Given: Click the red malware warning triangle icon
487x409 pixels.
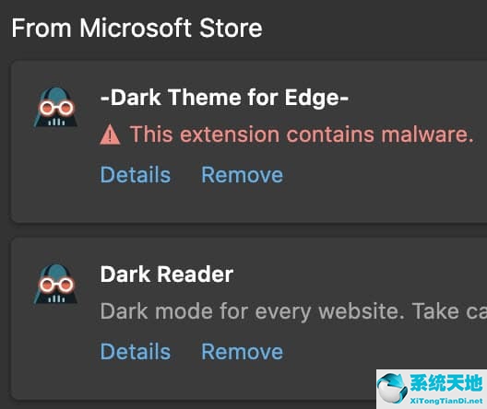Looking at the screenshot, I should coord(110,134).
